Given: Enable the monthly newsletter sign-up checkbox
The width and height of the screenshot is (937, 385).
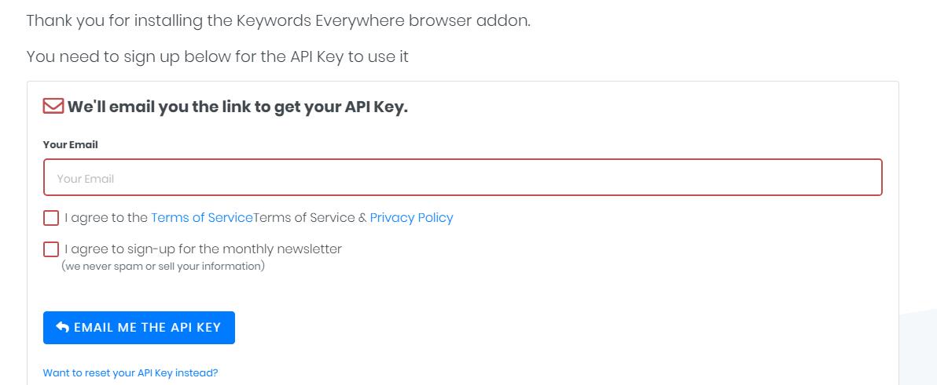Looking at the screenshot, I should 51,249.
